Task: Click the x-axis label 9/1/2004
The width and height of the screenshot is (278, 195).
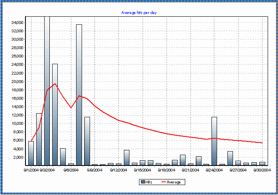Action: coord(31,170)
